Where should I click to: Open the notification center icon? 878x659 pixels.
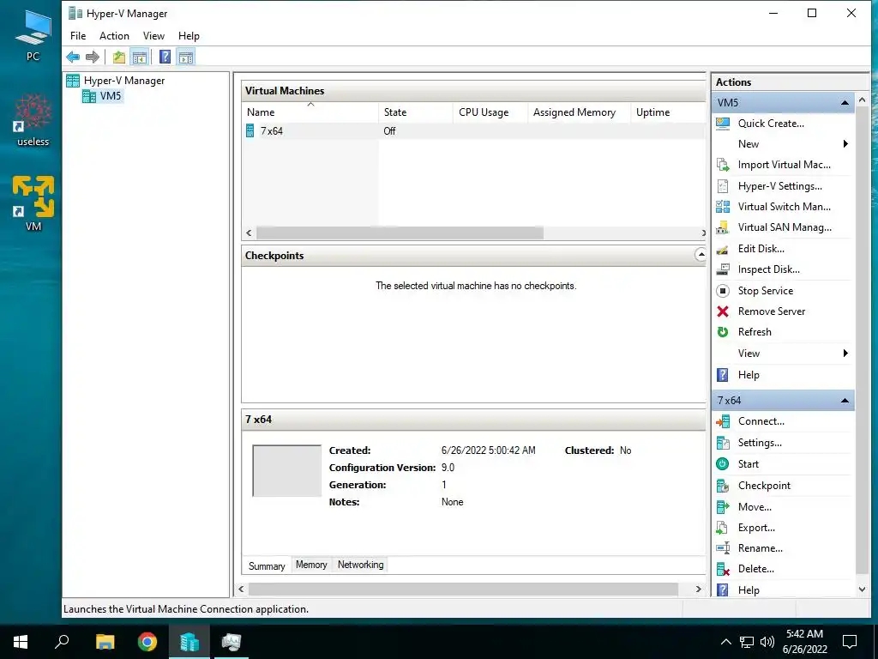[850, 642]
